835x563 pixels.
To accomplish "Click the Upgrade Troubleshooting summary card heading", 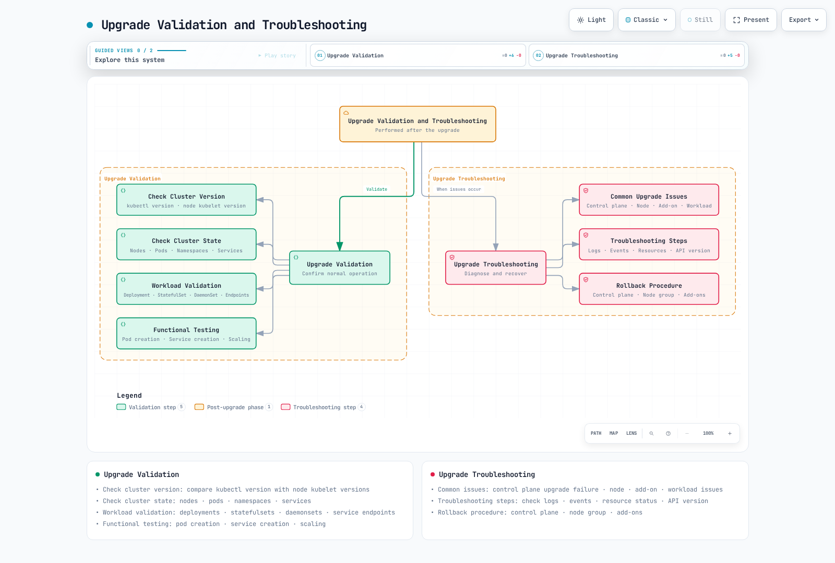I will coord(487,474).
